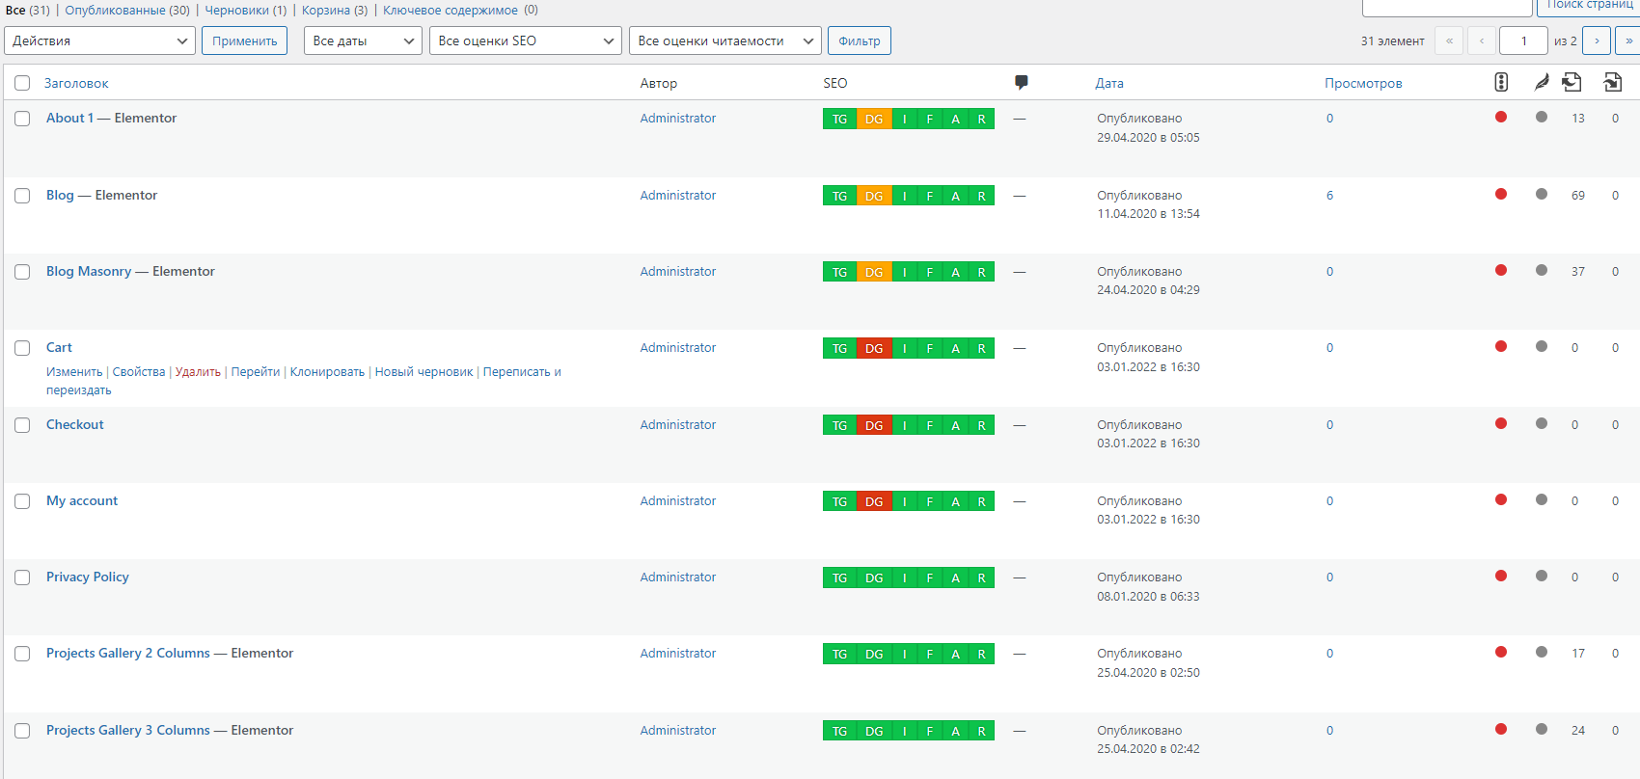Screen dimensions: 1640x779
Task: Switch to the Черновики (1) view
Action: [245, 10]
